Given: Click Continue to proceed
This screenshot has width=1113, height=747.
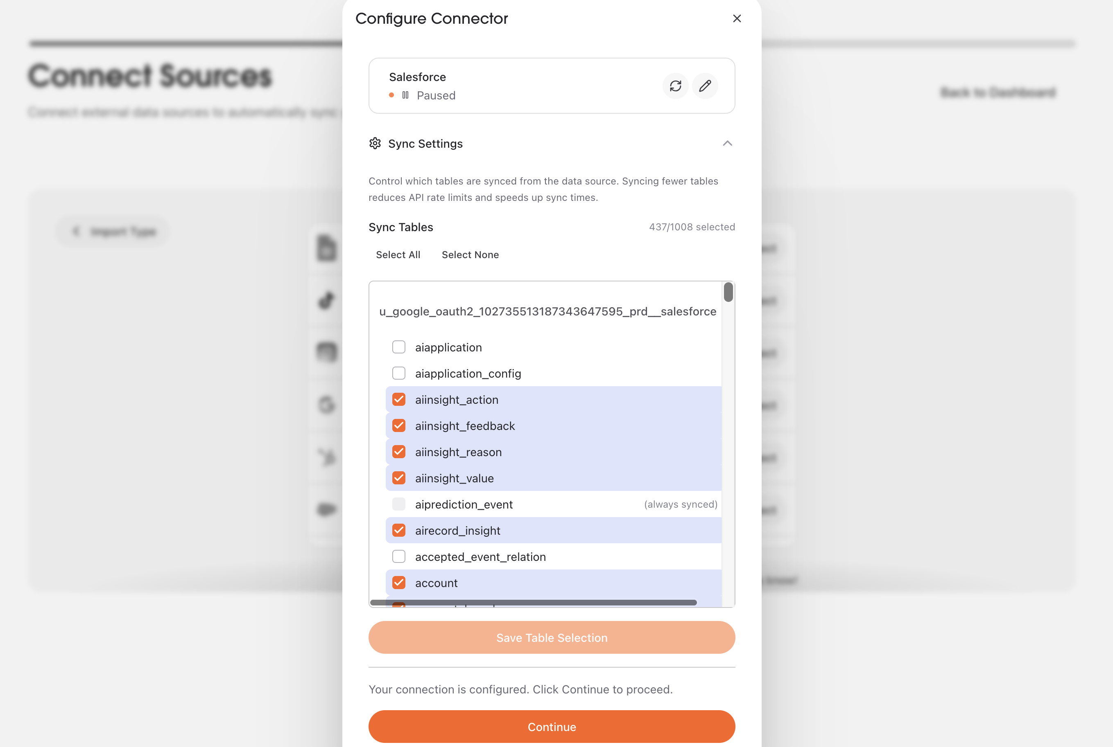Looking at the screenshot, I should [552, 727].
